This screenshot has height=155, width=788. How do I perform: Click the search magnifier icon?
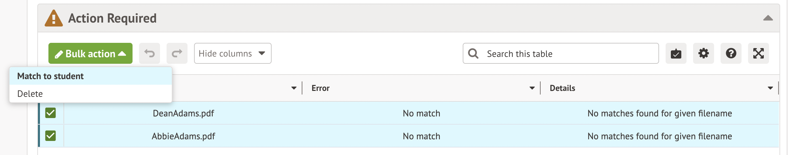tap(473, 53)
